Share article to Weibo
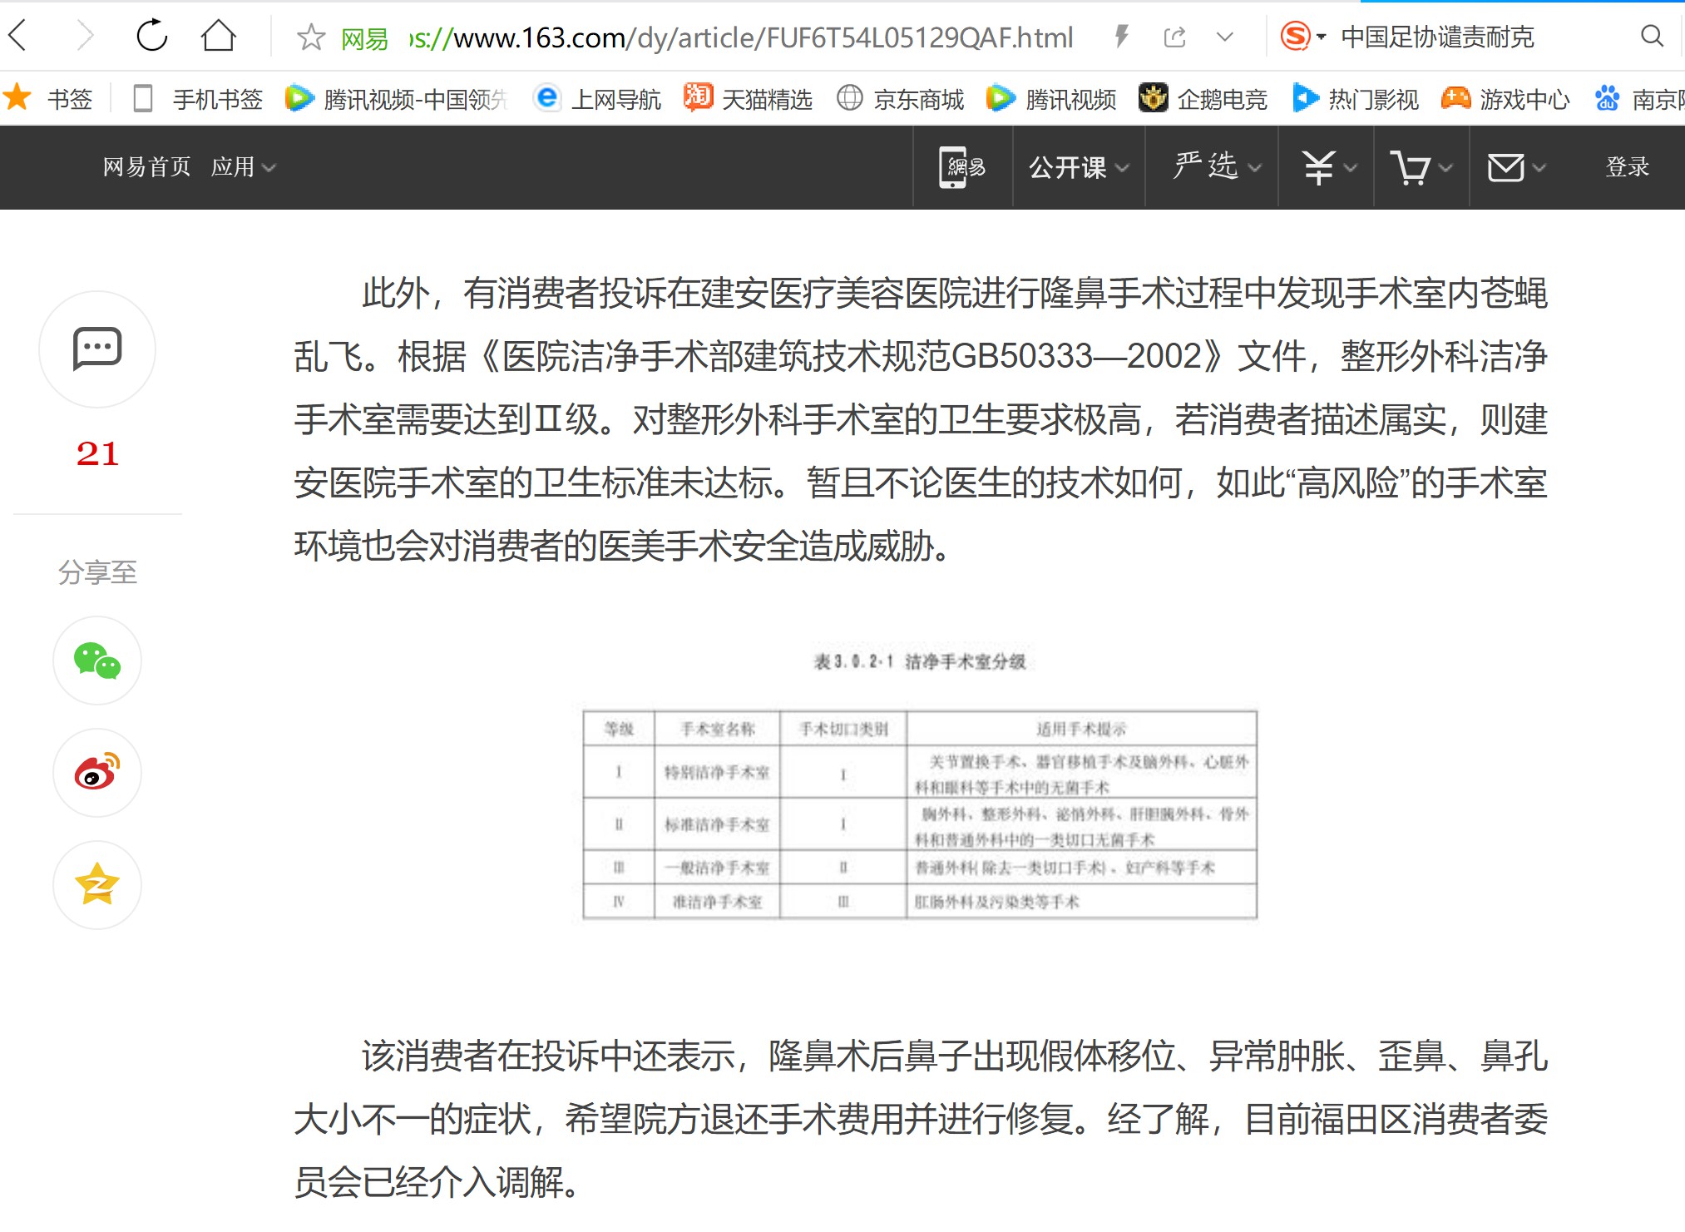This screenshot has height=1232, width=1685. pyautogui.click(x=97, y=773)
